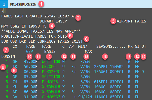Click the FD14SEPLONSIN command entry text
The height and width of the screenshot is (100, 152).
(x=23, y=4)
